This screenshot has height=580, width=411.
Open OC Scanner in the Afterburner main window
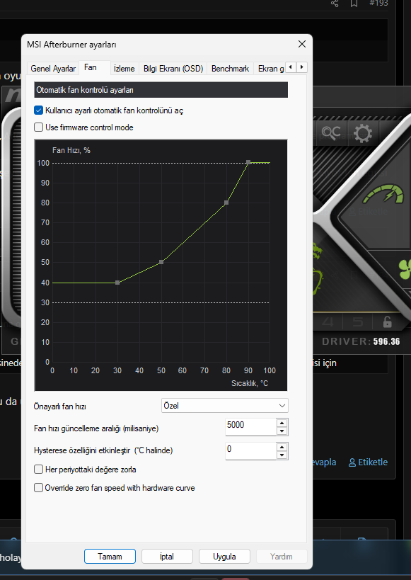[331, 133]
